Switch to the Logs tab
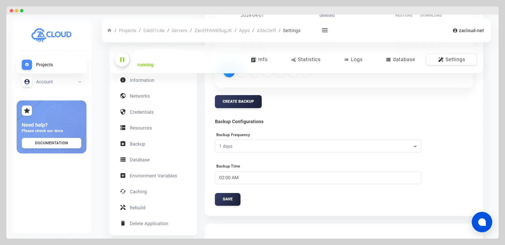 (x=354, y=59)
